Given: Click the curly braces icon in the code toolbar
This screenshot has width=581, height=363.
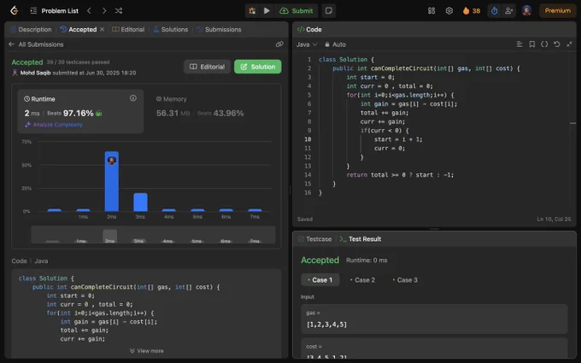Looking at the screenshot, I should coord(544,44).
